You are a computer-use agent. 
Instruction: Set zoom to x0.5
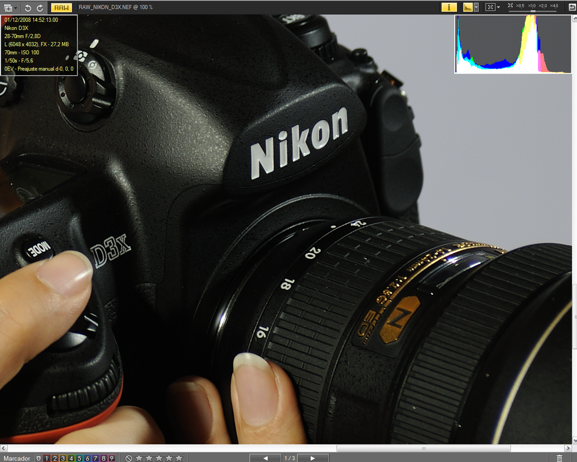point(520,6)
